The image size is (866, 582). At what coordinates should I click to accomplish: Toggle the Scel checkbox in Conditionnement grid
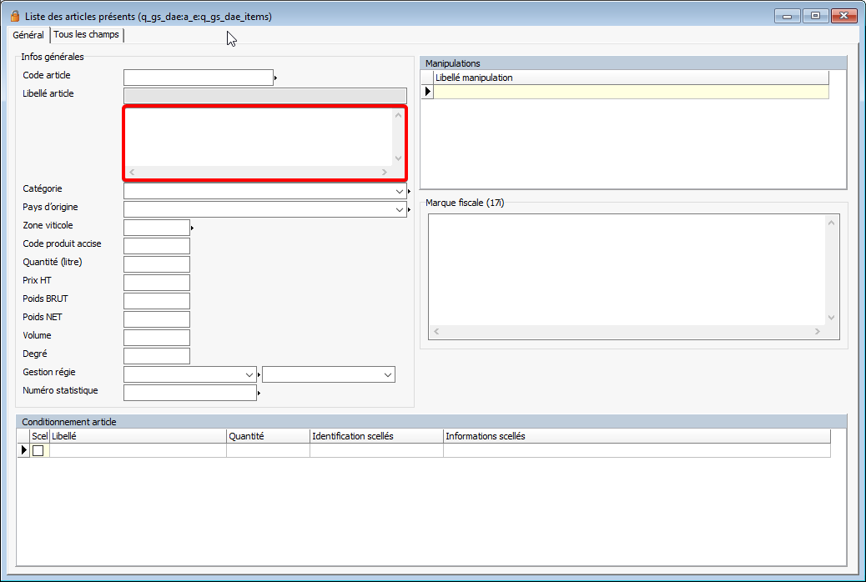pos(38,451)
